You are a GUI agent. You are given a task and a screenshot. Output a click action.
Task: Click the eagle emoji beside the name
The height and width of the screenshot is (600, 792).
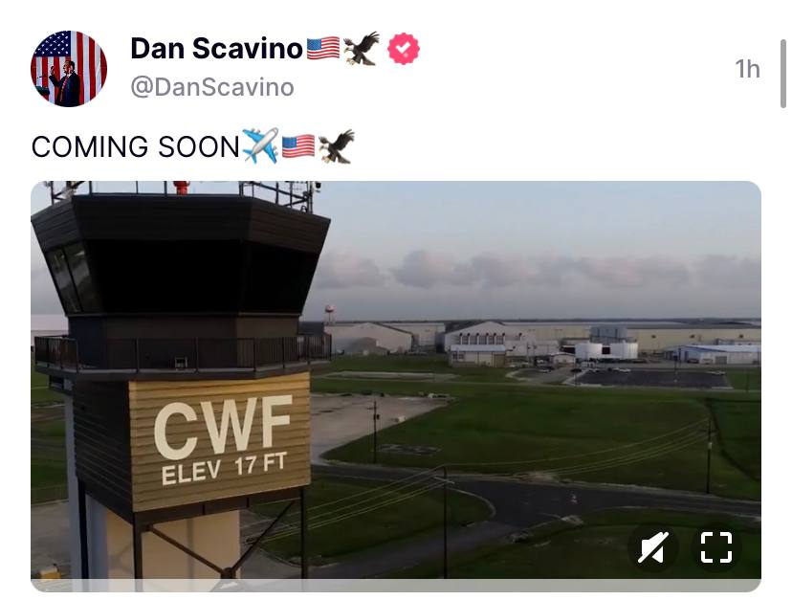(x=362, y=49)
